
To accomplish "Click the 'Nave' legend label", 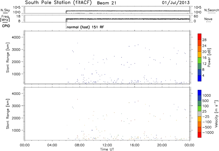I will [208, 19].
